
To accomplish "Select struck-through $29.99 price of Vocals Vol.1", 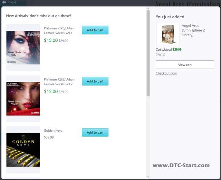I will point(64,41).
